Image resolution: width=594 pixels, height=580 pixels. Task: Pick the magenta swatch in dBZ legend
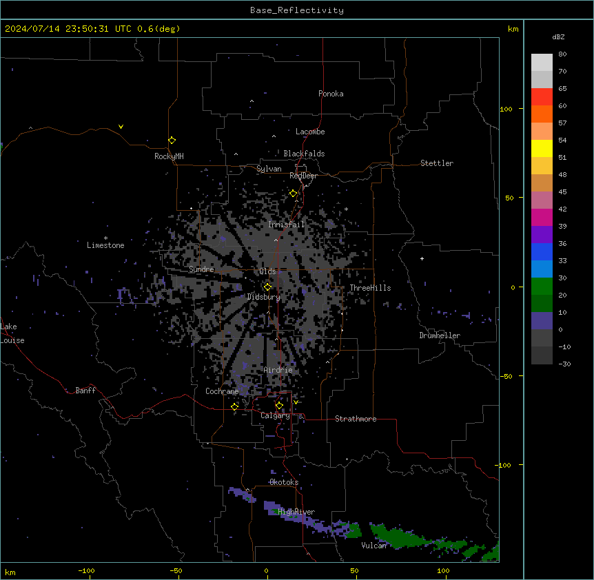pos(542,217)
